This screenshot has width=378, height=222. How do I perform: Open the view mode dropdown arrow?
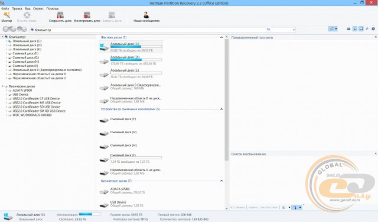pos(336,29)
